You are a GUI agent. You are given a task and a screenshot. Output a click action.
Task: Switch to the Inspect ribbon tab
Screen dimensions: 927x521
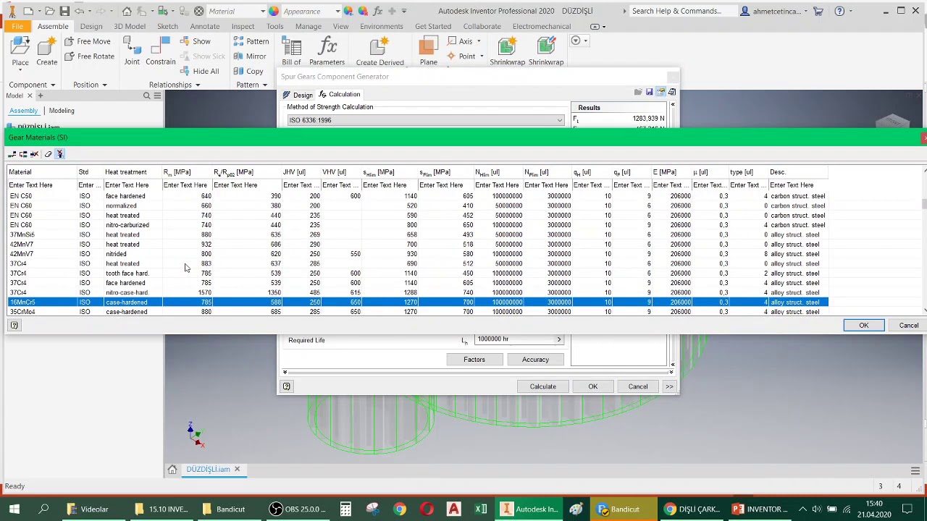pos(243,26)
